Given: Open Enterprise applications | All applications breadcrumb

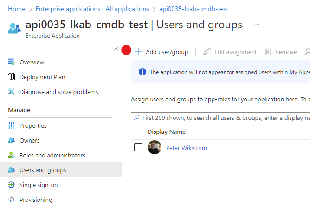Looking at the screenshot, I should 92,9.
